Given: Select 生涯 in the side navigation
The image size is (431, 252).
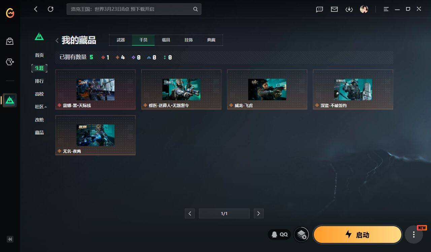Looking at the screenshot, I should click(x=39, y=68).
